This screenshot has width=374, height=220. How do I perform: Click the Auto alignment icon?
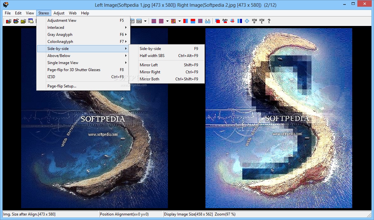point(225,21)
